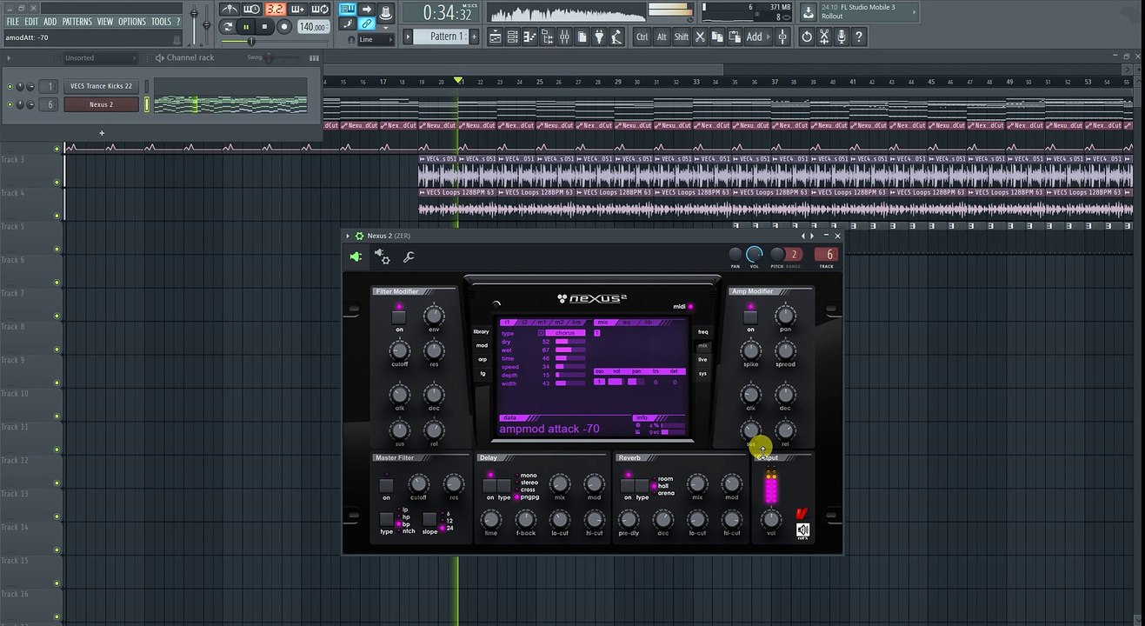Open the mixer view icon
This screenshot has height=626, width=1145.
coord(565,37)
